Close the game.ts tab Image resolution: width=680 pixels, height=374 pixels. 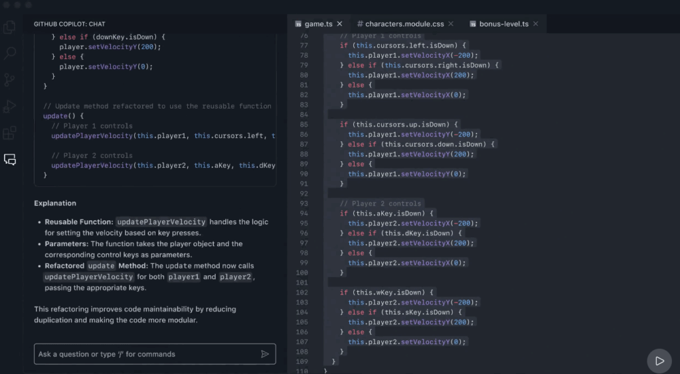[x=339, y=24]
